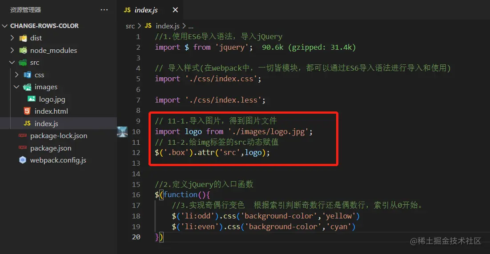The image size is (490, 254).
Task: Click the HTML5 icon beside index.html
Action: [x=27, y=111]
